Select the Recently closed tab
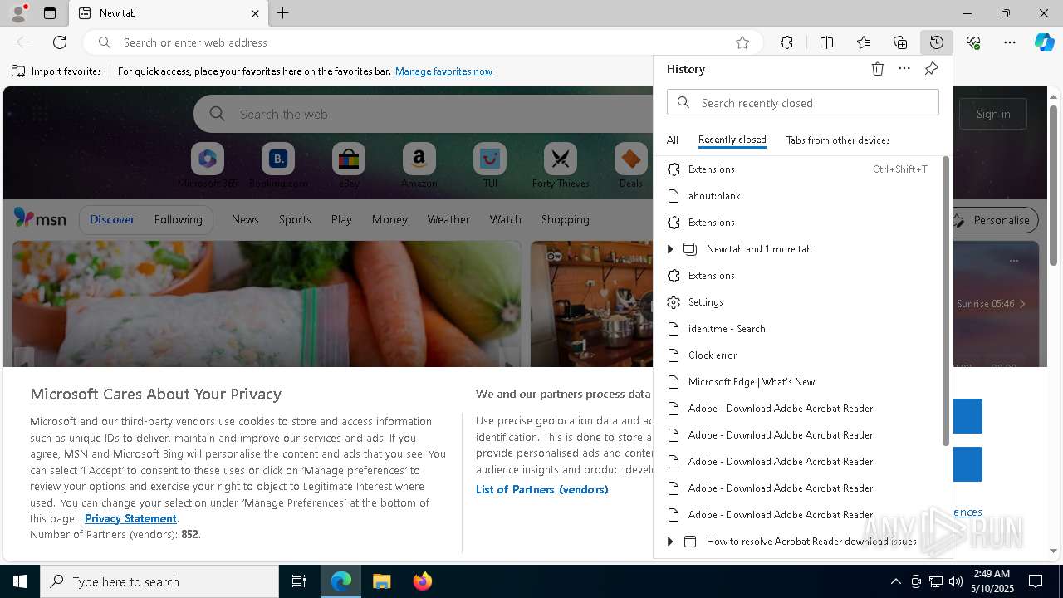The width and height of the screenshot is (1063, 598). (732, 140)
